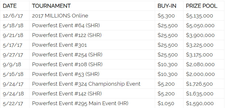Click the $3,900,000 prize pool value

pyautogui.click(x=200, y=35)
